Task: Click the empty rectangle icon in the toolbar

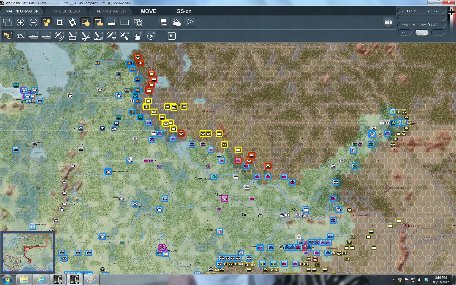Action: tap(125, 22)
